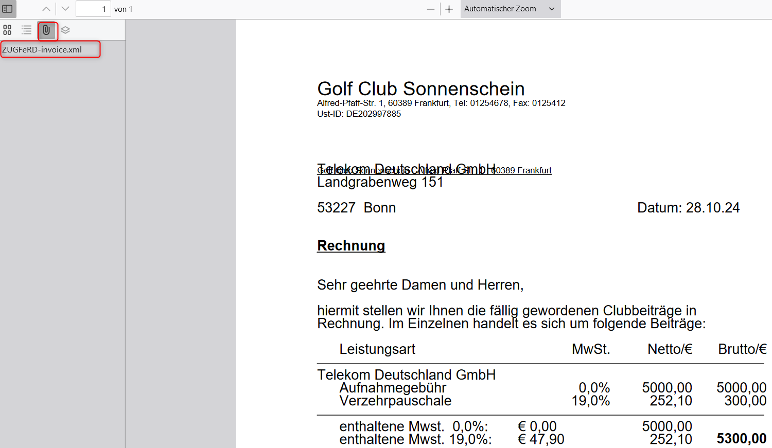Click the address line 'Landgrabenweg 151'
Screen dimensions: 772x448
click(x=380, y=182)
